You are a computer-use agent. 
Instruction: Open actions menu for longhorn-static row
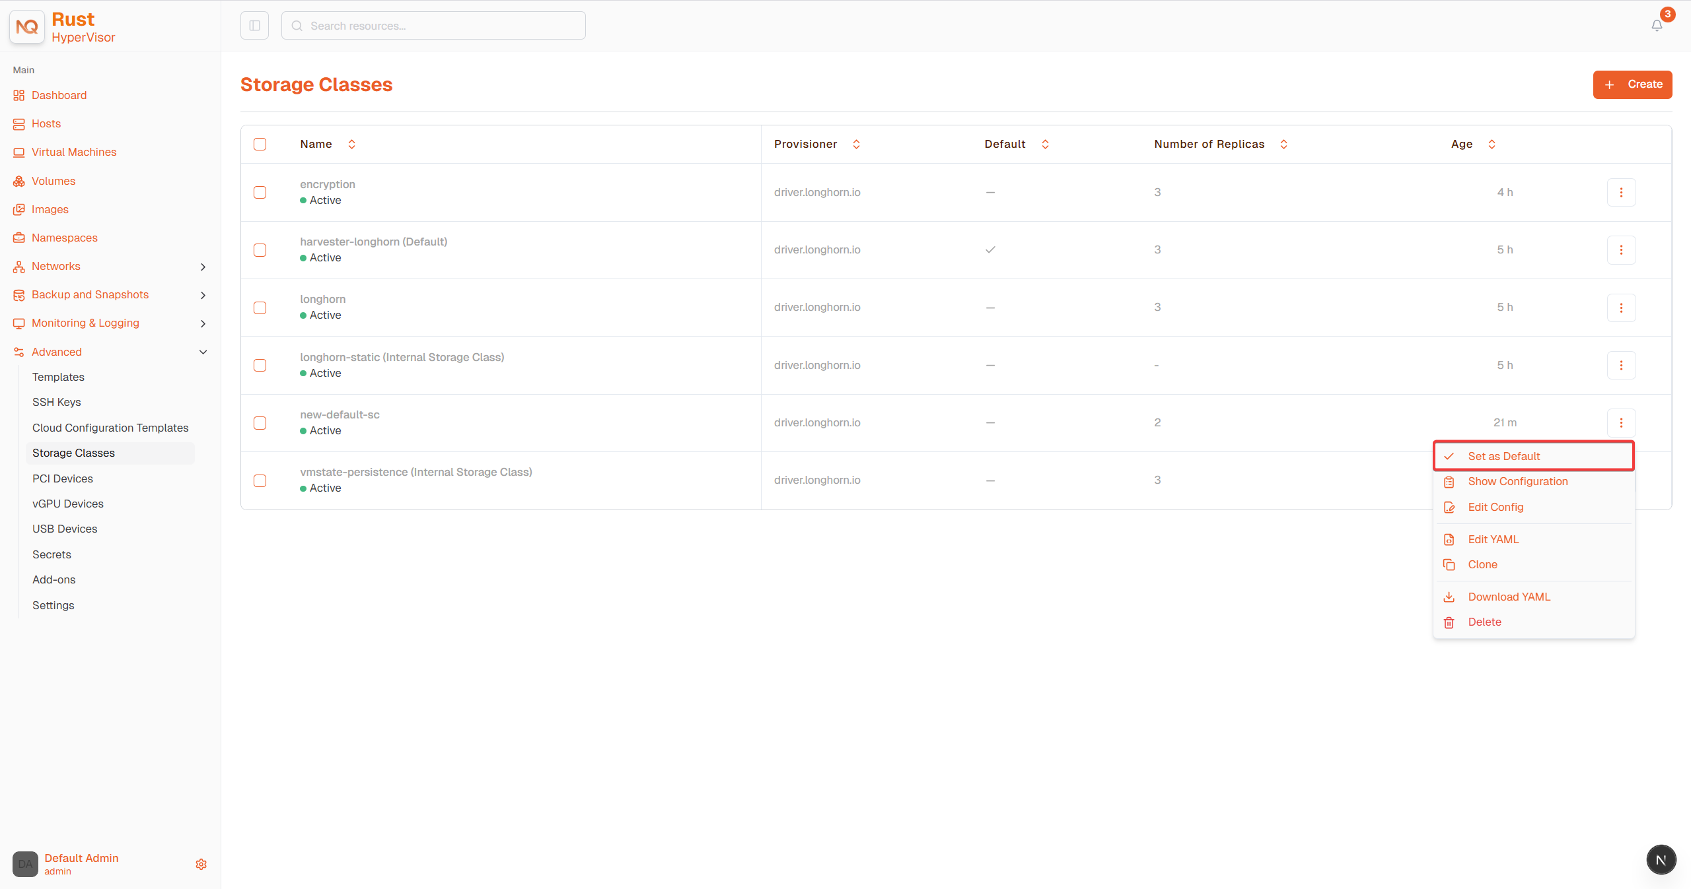(x=1621, y=365)
